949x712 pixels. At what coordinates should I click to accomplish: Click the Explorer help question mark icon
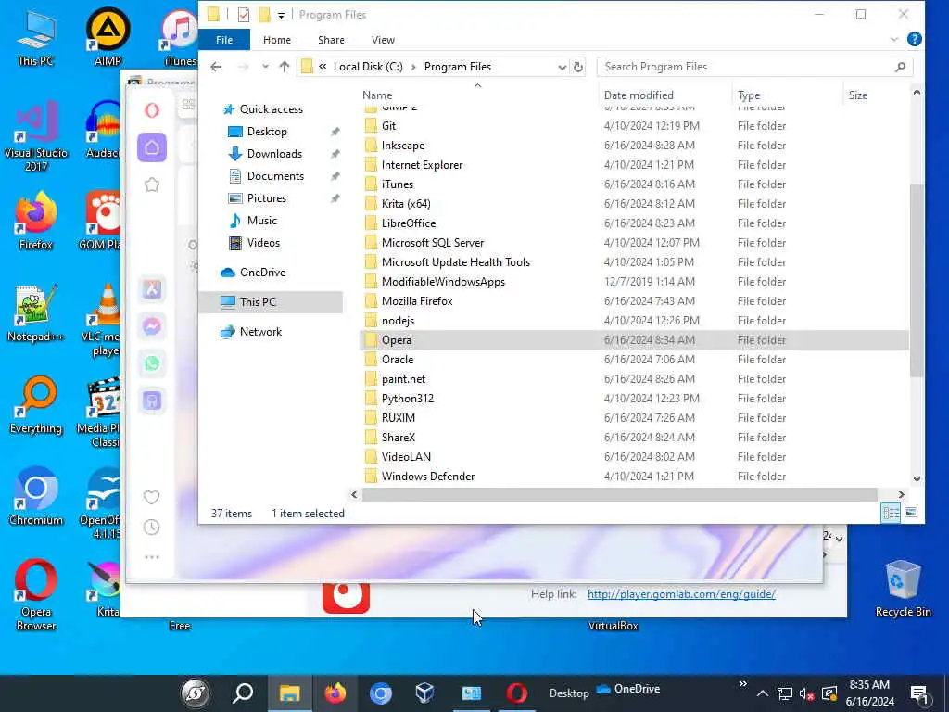(x=915, y=39)
